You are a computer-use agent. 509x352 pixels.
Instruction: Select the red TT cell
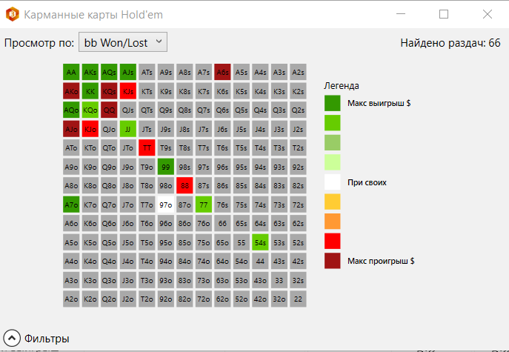pos(147,147)
